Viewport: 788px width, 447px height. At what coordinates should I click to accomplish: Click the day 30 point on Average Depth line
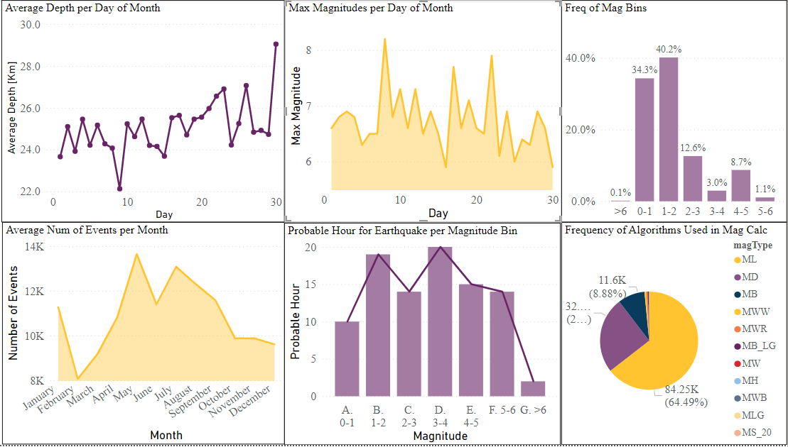coord(276,44)
